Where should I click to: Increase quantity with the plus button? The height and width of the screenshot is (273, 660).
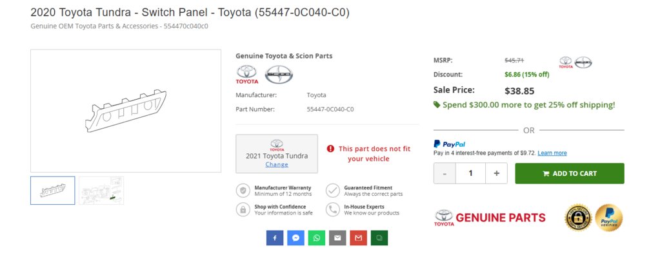pyautogui.click(x=497, y=173)
